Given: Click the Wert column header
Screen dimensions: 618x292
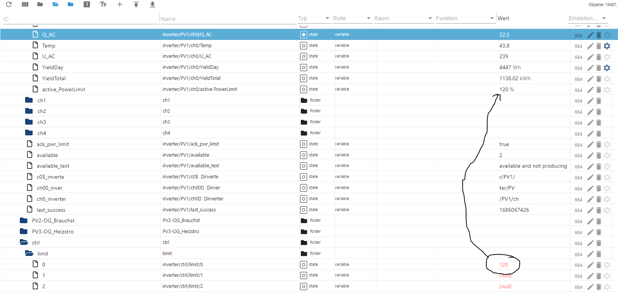Looking at the screenshot, I should coord(503,18).
